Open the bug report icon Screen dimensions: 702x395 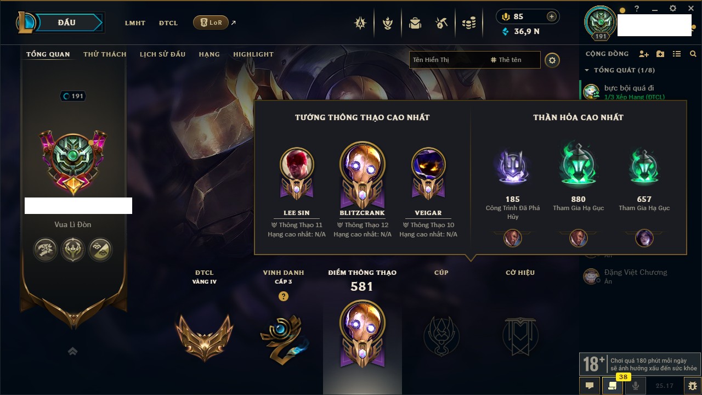[x=693, y=386]
